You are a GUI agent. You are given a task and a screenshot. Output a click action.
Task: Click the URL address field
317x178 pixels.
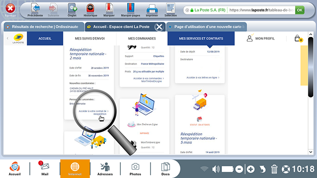point(261,10)
